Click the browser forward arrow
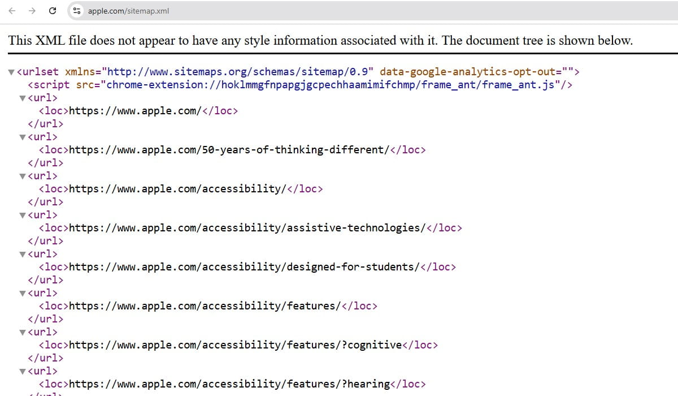 click(x=32, y=10)
